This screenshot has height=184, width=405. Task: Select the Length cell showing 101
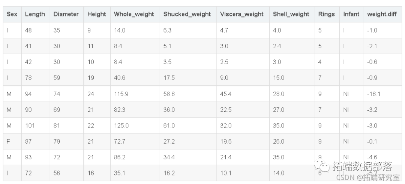30,126
